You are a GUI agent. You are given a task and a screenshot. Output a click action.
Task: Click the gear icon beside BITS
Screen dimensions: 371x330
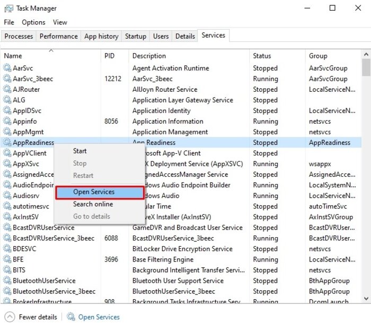(7, 270)
